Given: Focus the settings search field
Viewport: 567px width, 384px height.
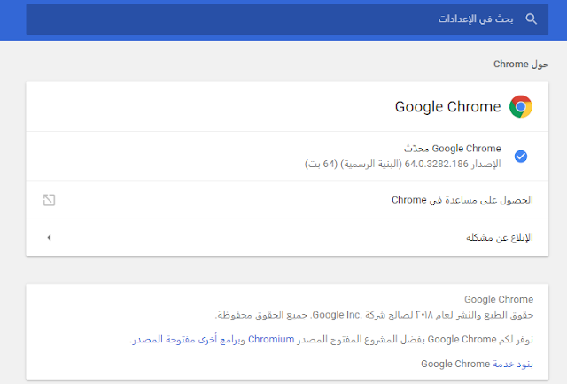Looking at the screenshot, I should pos(287,19).
